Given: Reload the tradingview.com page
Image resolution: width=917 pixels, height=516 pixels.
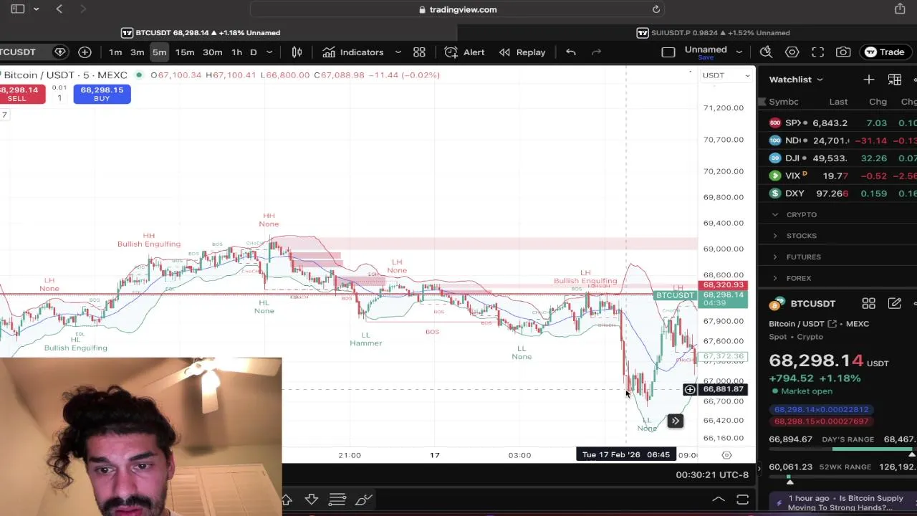Looking at the screenshot, I should click(656, 9).
